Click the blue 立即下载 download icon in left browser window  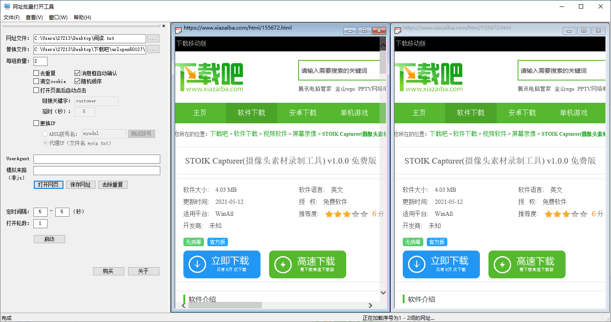click(x=197, y=264)
